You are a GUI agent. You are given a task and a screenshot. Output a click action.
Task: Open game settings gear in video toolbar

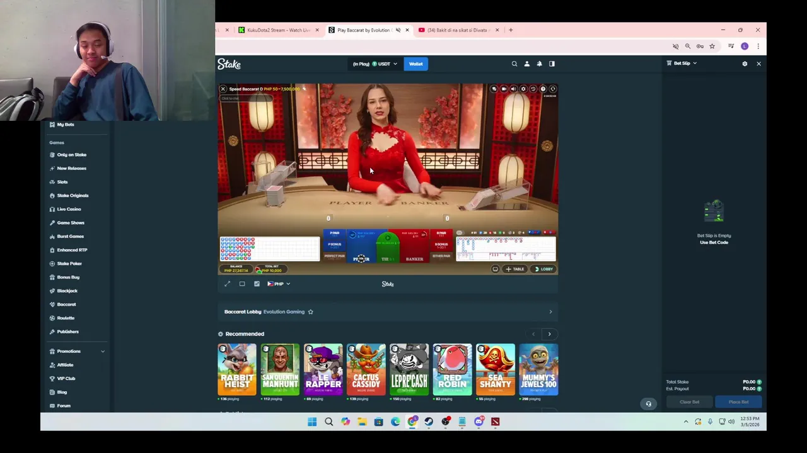tap(523, 89)
